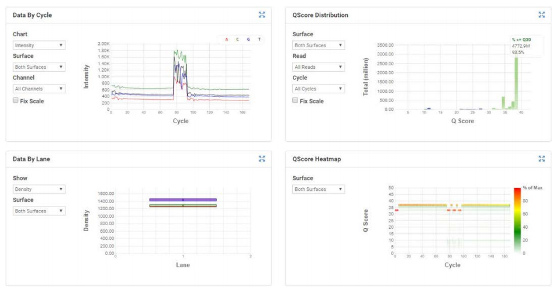Click the Q Score axis label in distribution
Viewport: 557px width, 297px height.
point(462,121)
